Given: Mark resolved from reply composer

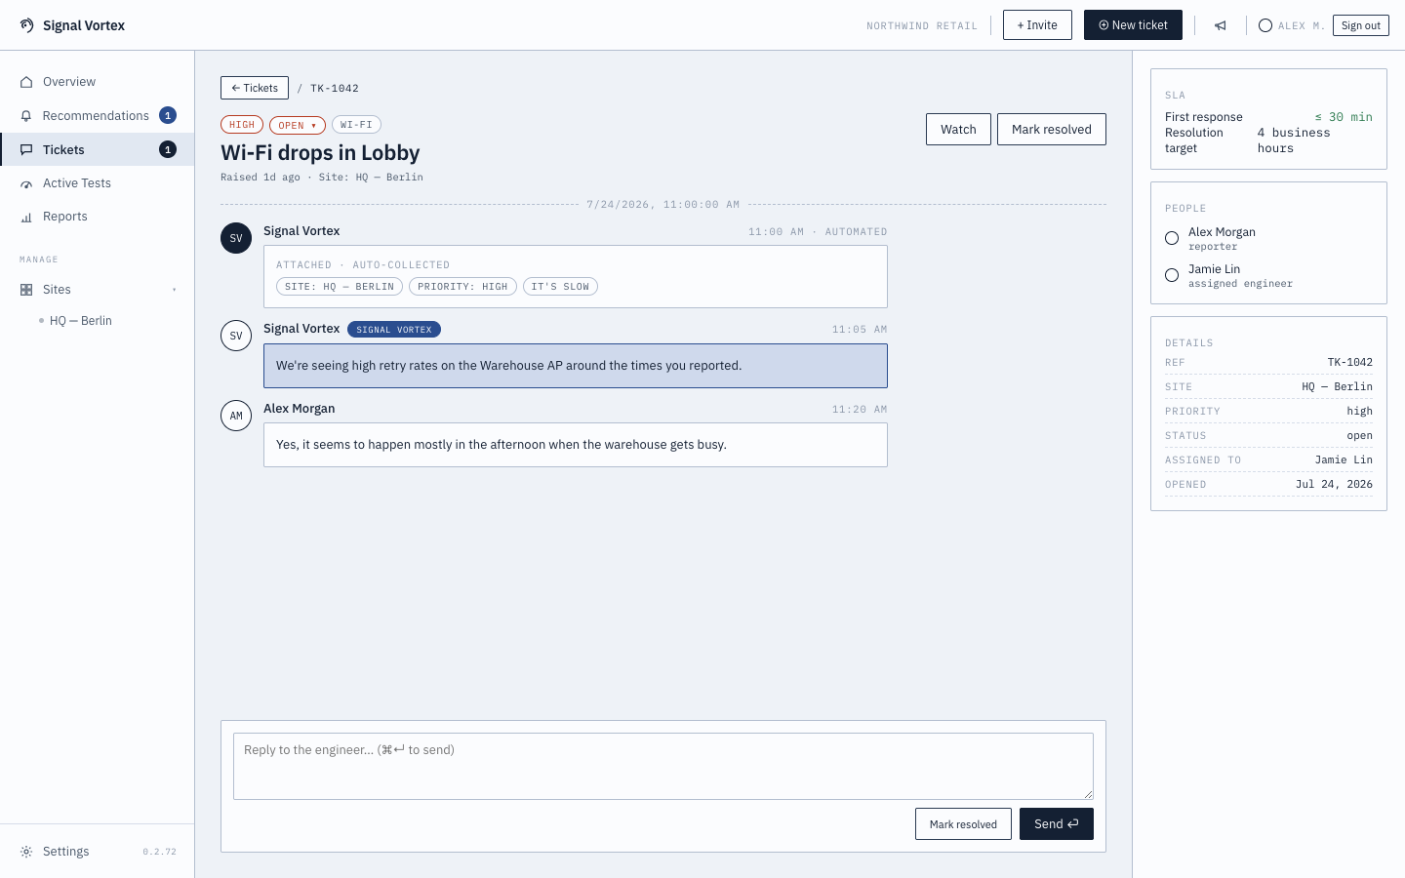Looking at the screenshot, I should [963, 824].
